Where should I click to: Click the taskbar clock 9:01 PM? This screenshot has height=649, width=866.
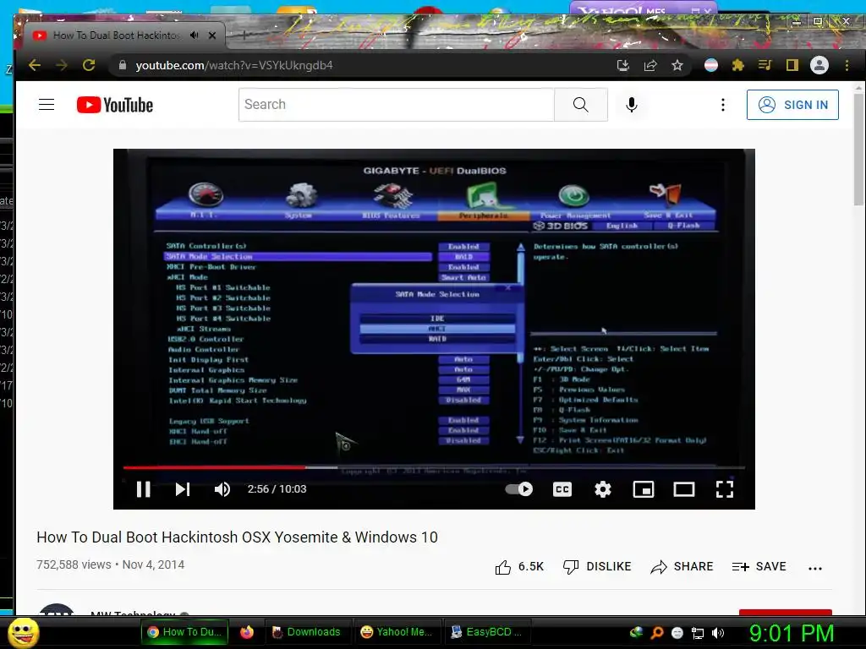click(x=792, y=633)
